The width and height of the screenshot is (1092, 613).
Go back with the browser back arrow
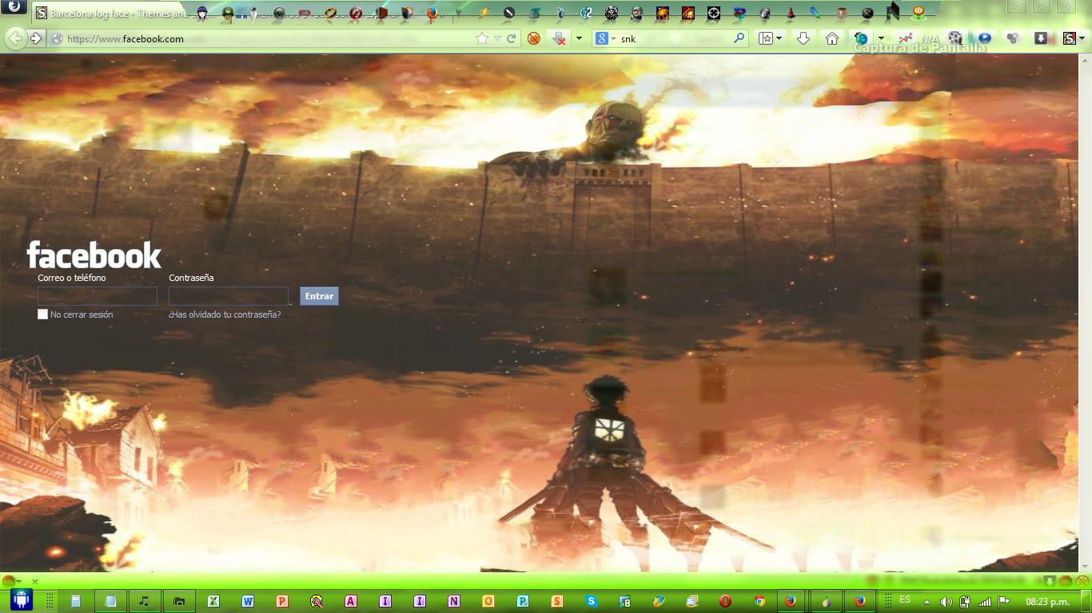(x=14, y=38)
